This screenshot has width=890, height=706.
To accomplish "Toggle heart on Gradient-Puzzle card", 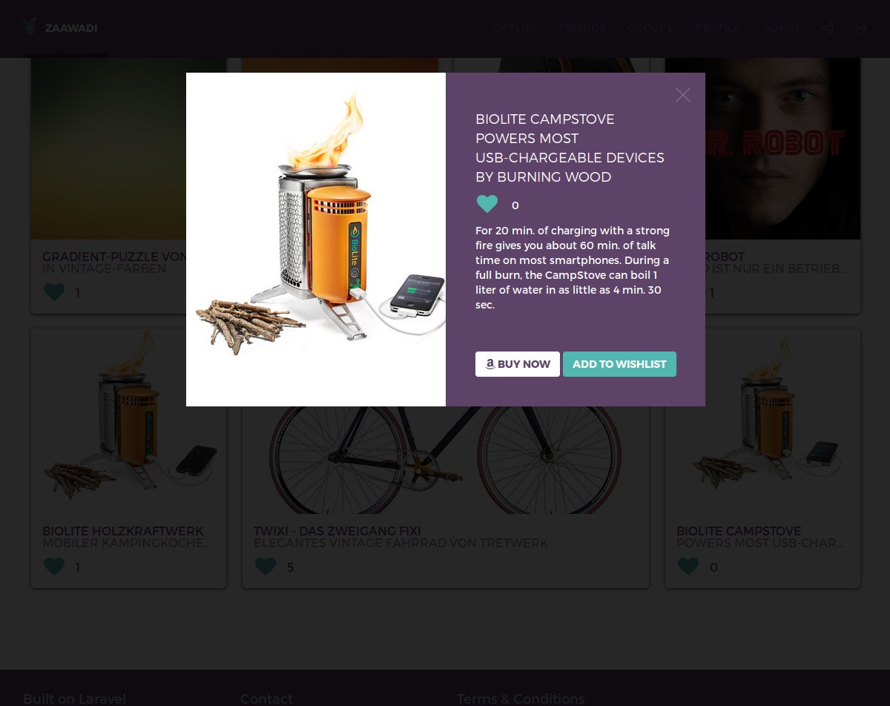I will tap(54, 292).
